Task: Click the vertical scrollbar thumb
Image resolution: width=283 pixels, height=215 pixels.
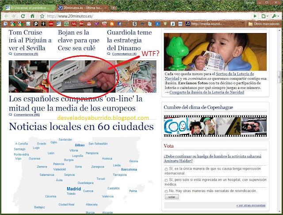Action: coord(279,77)
